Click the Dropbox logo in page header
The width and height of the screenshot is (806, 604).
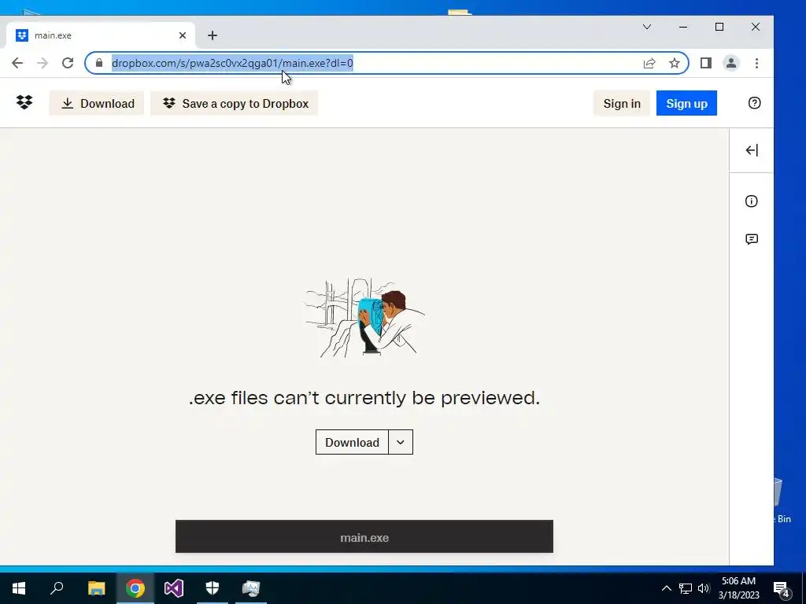[x=24, y=103]
